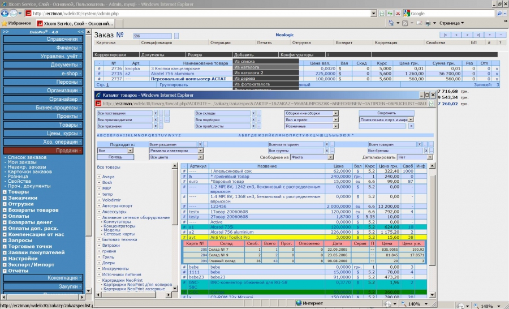Click the Print icon in IE toolbar
Screen dimensions: 509x309
click(x=426, y=23)
